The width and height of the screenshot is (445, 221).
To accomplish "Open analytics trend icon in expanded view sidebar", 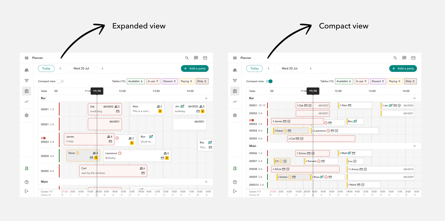I will coord(26,102).
